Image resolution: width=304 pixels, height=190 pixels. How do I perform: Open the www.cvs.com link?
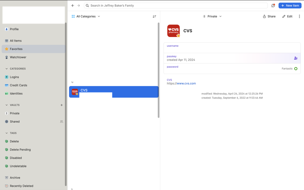click(186, 83)
